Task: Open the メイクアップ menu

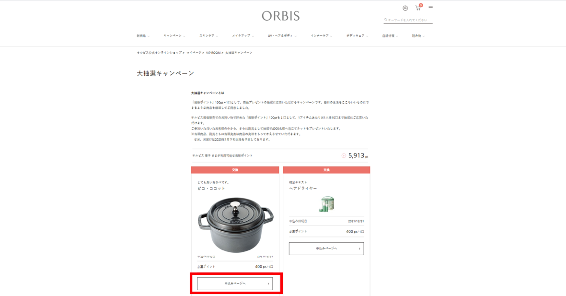Action: (243, 36)
